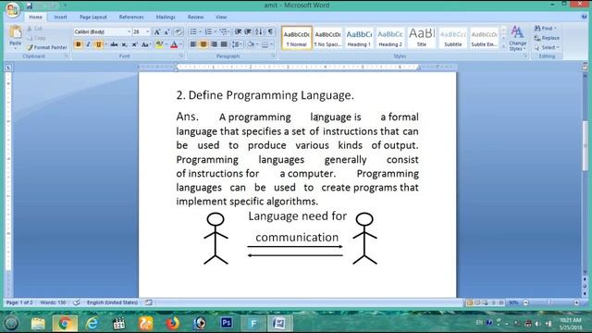
Task: Toggle Align Text Right
Action: pyautogui.click(x=214, y=44)
